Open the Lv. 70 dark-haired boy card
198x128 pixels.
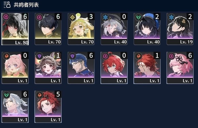click(x=48, y=29)
